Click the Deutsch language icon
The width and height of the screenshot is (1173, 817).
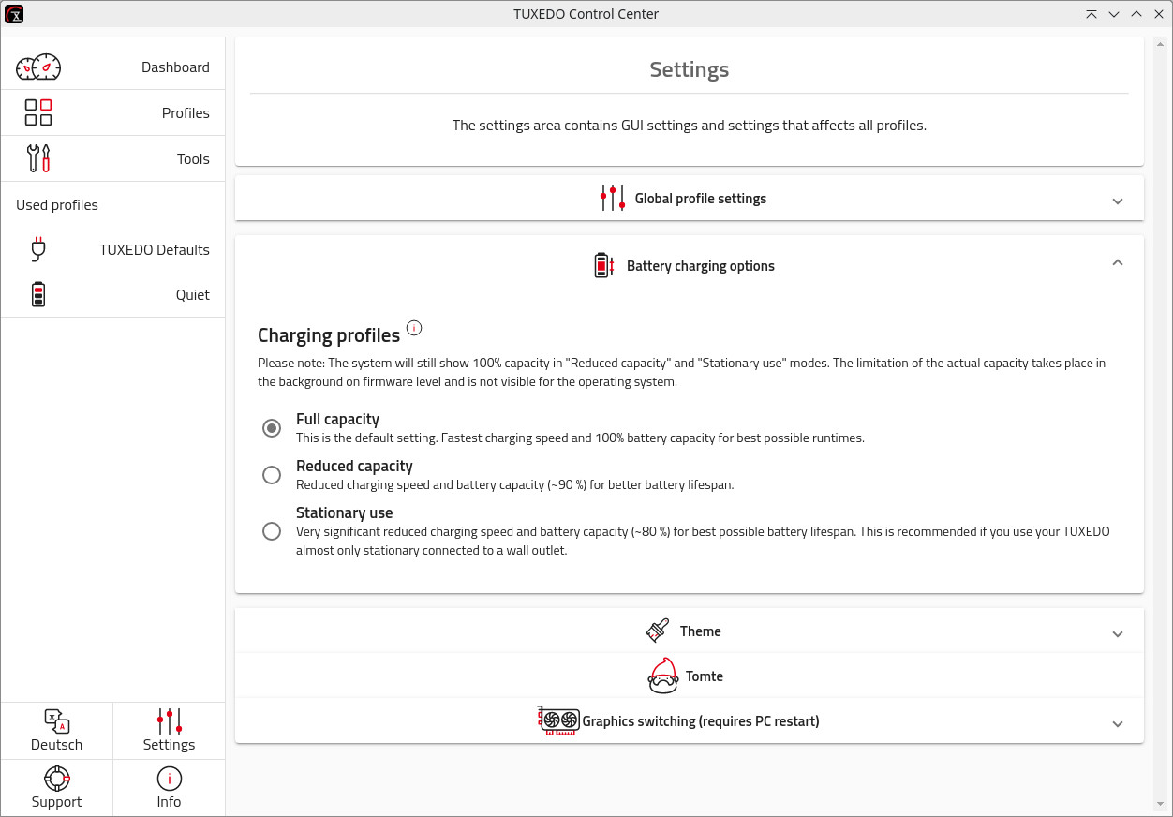pyautogui.click(x=57, y=721)
